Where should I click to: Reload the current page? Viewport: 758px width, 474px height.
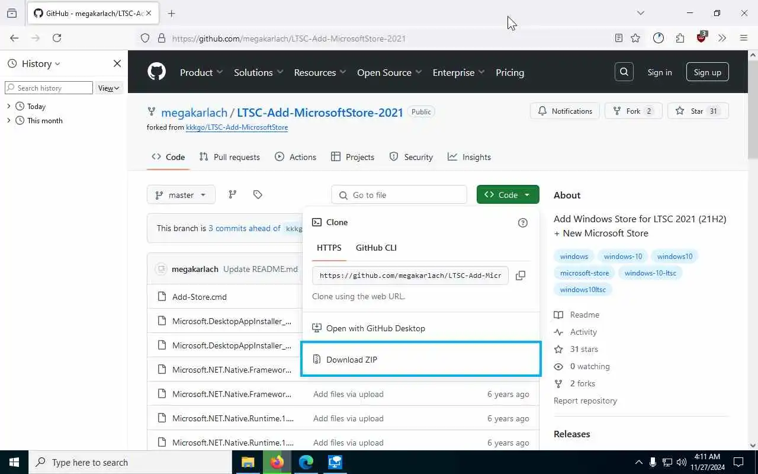point(57,38)
